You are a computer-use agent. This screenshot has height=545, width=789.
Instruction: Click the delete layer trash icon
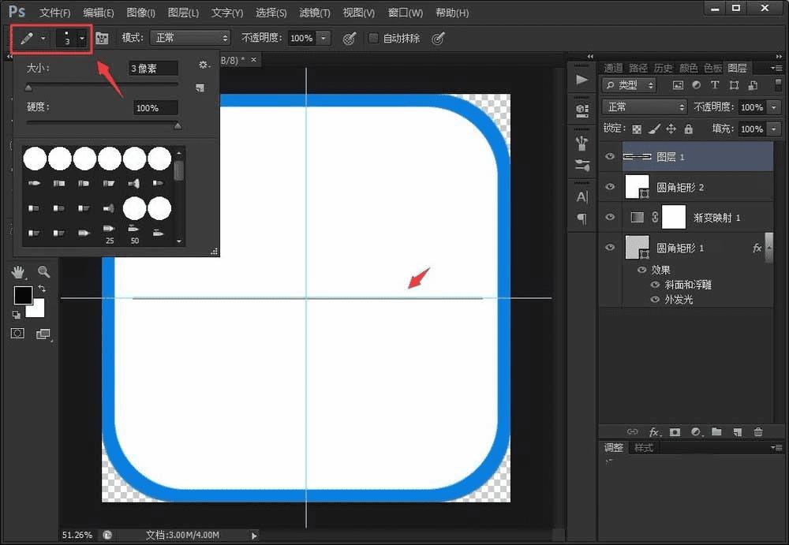click(x=758, y=432)
